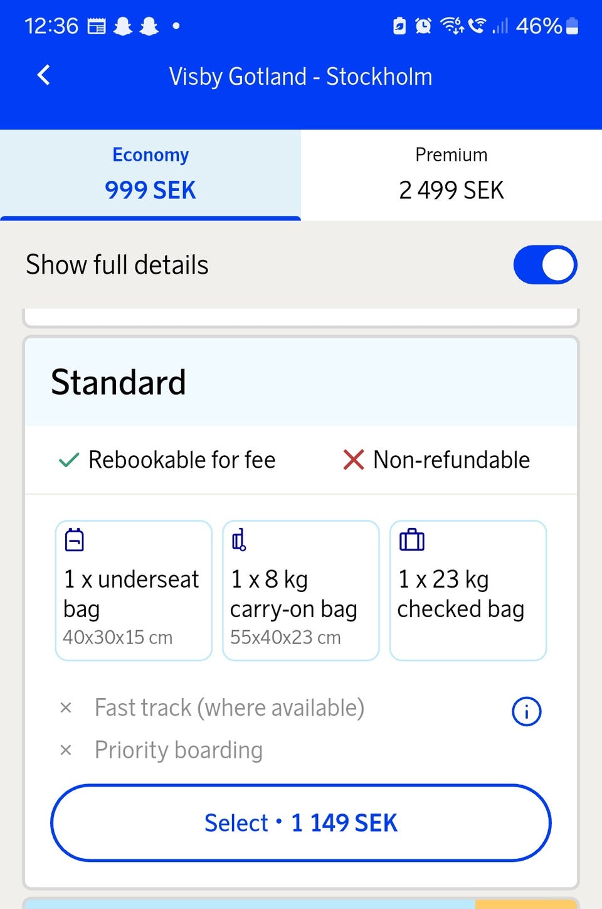
Task: Tap the Priority boarding row
Action: click(179, 750)
